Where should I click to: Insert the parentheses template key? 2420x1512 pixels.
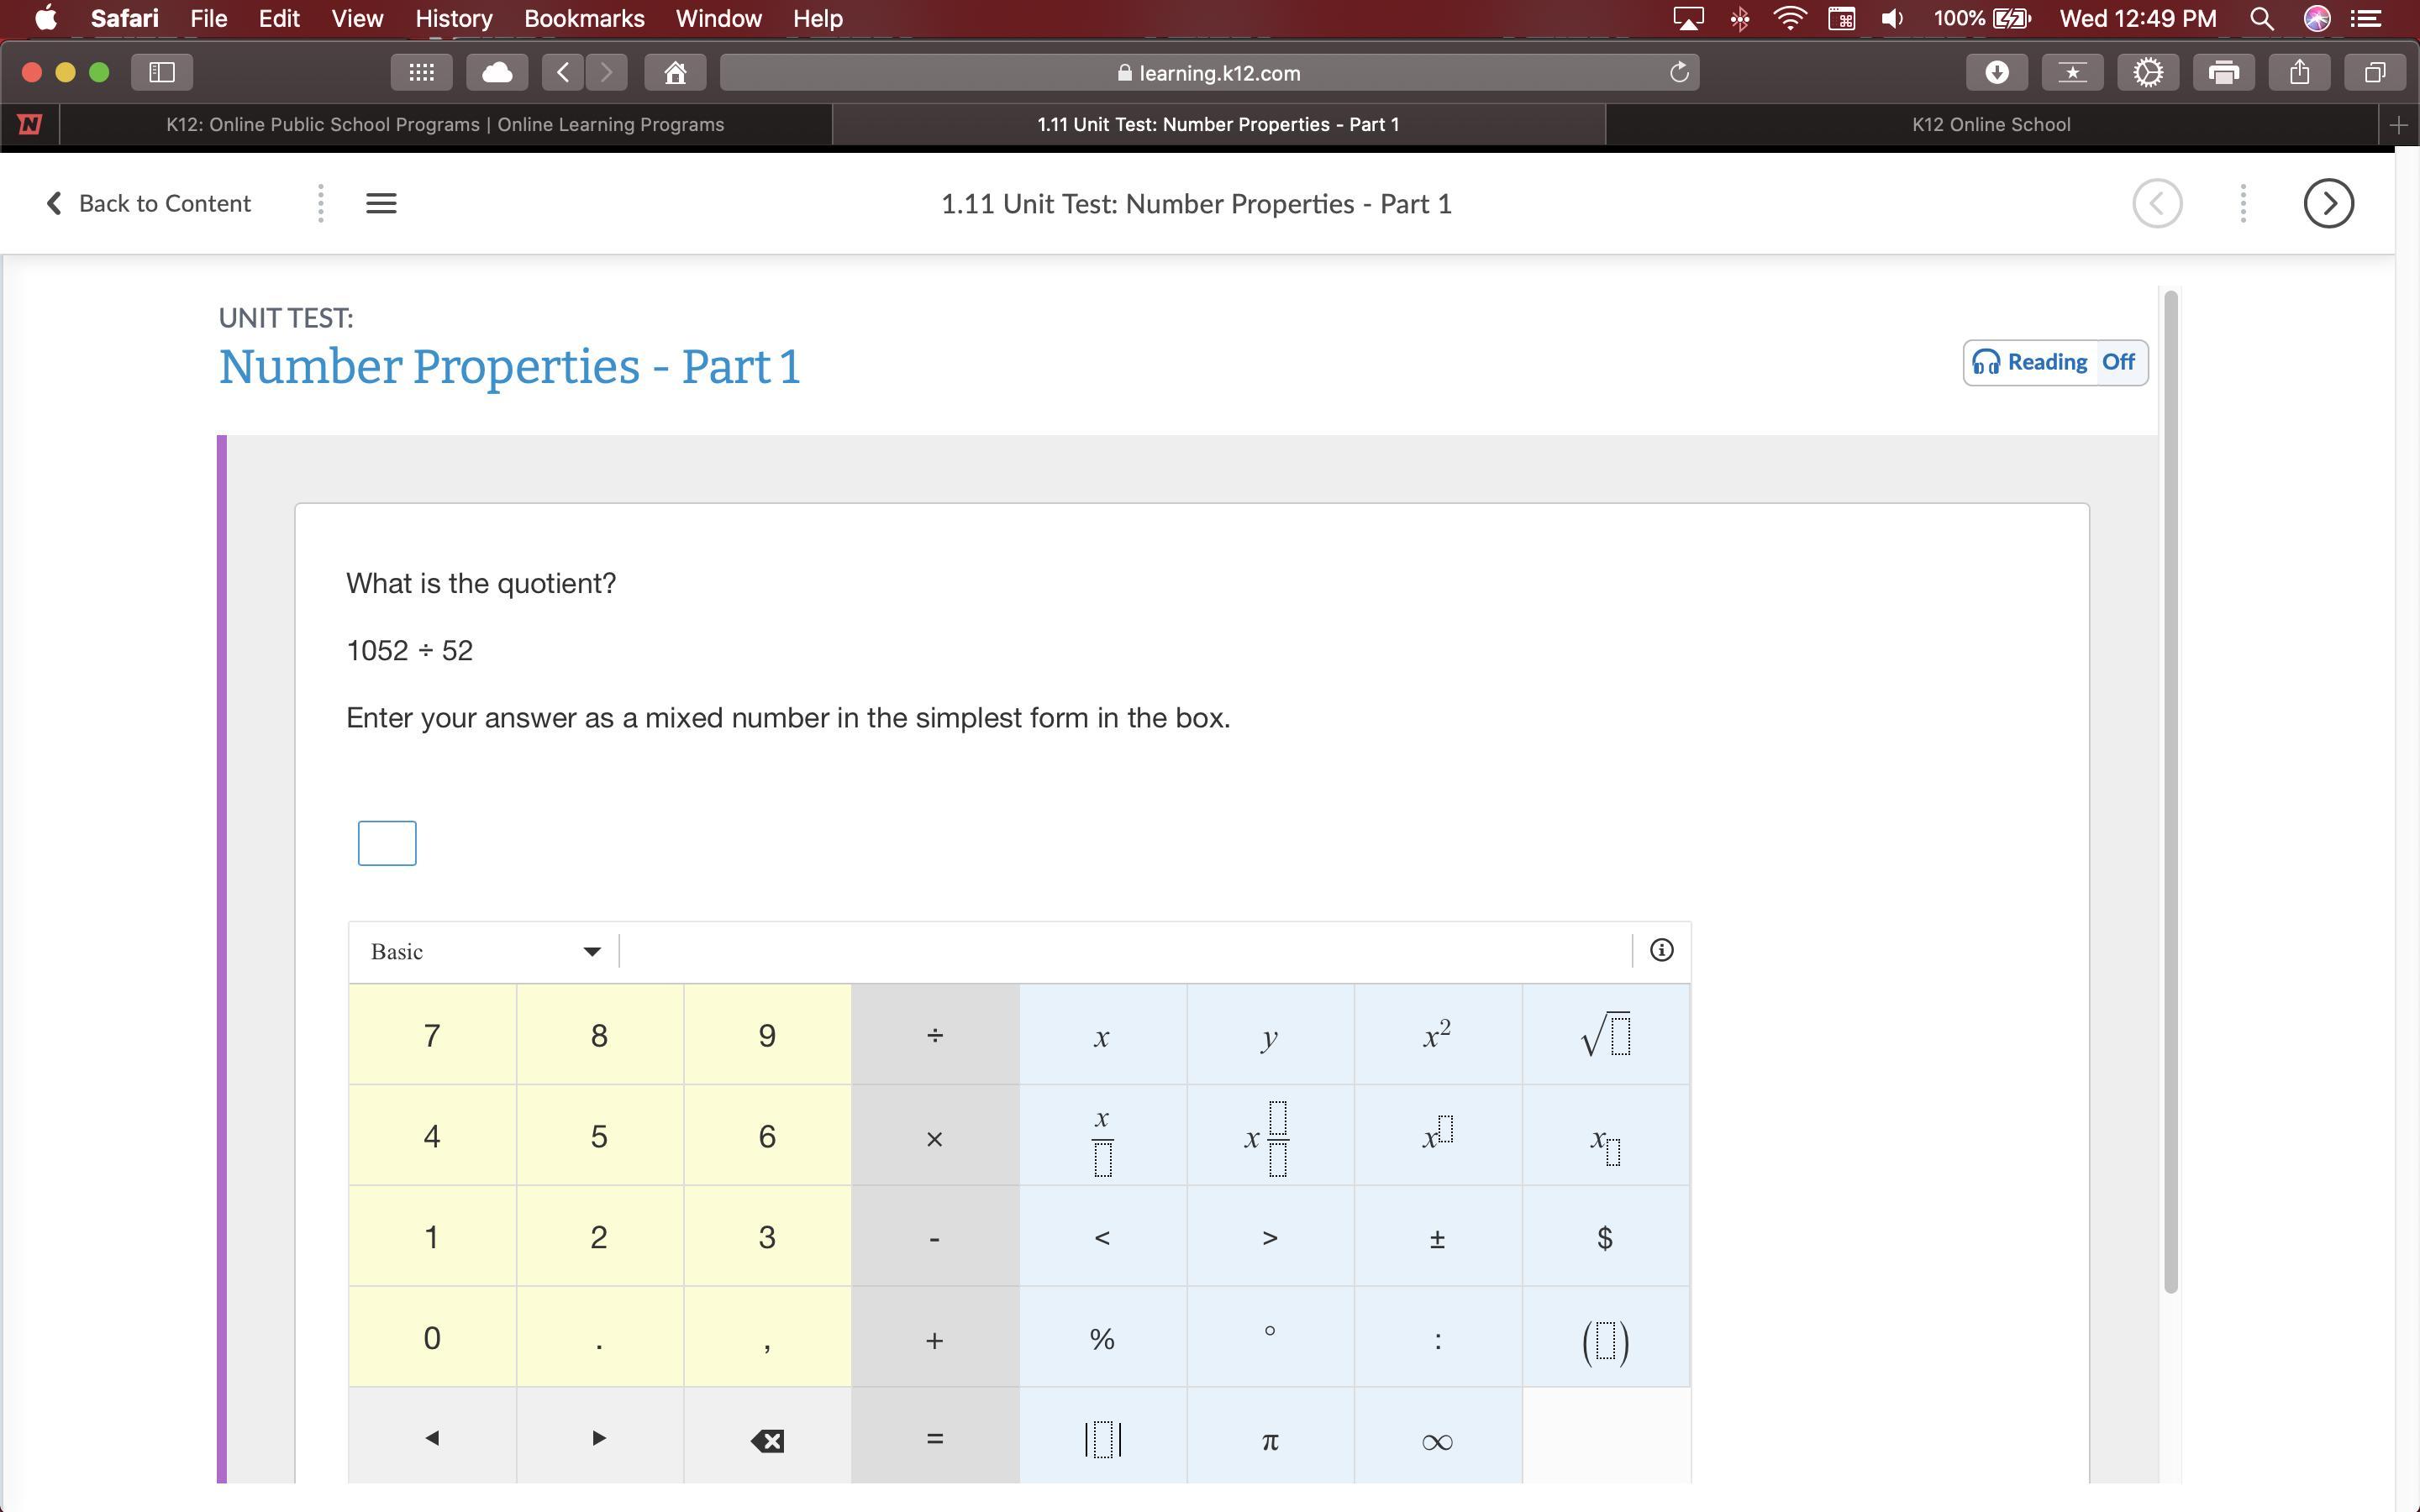(1605, 1339)
